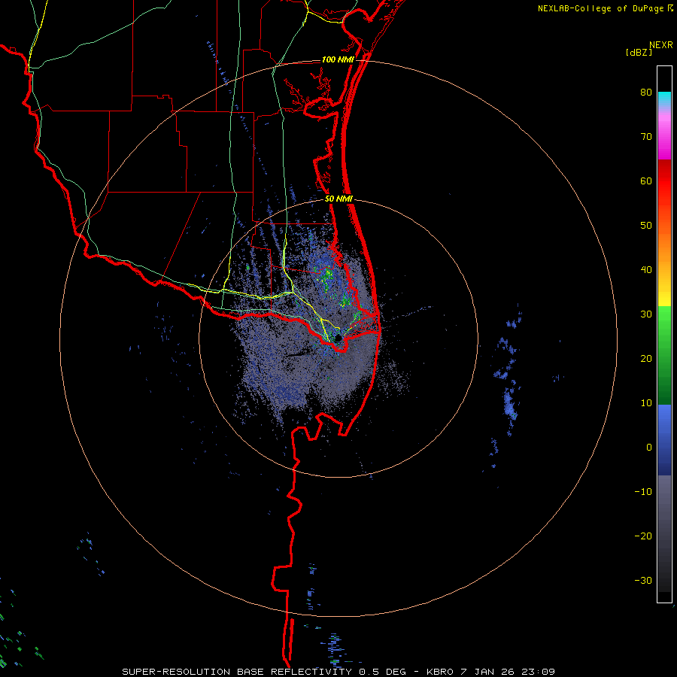Click the KBRO radar site center dot
677x677 pixels.
pos(338,338)
